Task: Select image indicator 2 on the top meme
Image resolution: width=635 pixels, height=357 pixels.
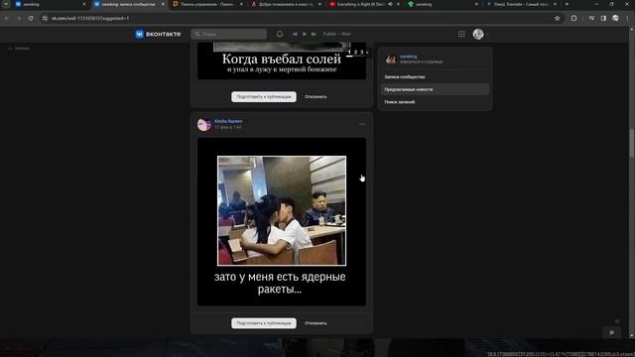Action: (x=355, y=53)
